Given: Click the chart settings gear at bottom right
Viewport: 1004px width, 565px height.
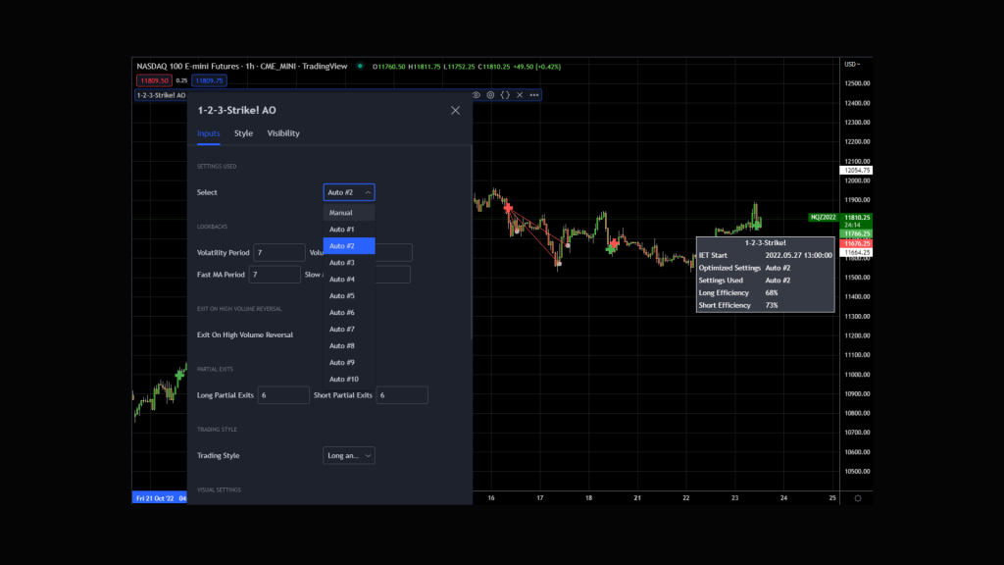Looking at the screenshot, I should (x=858, y=498).
